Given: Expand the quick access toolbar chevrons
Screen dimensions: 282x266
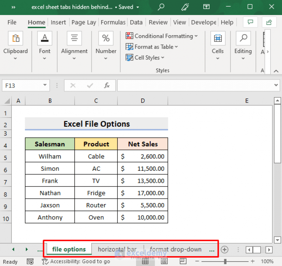Looking at the screenshot, I should (13, 7).
